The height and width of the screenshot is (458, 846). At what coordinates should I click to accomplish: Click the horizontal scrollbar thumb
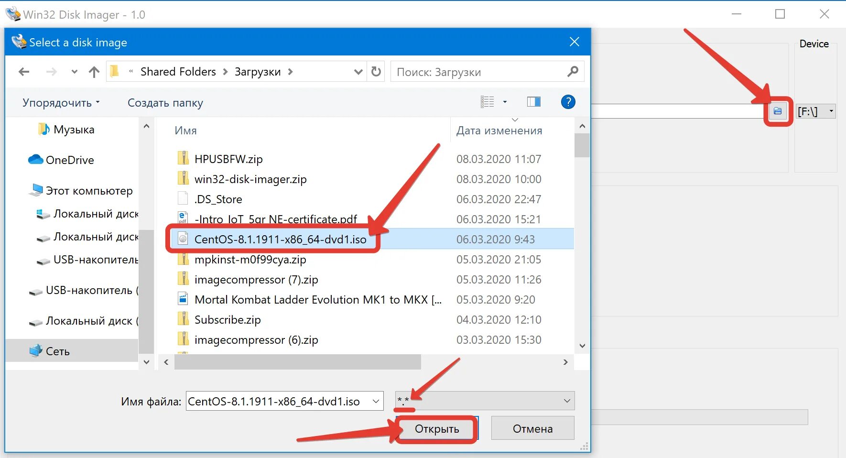click(x=298, y=362)
